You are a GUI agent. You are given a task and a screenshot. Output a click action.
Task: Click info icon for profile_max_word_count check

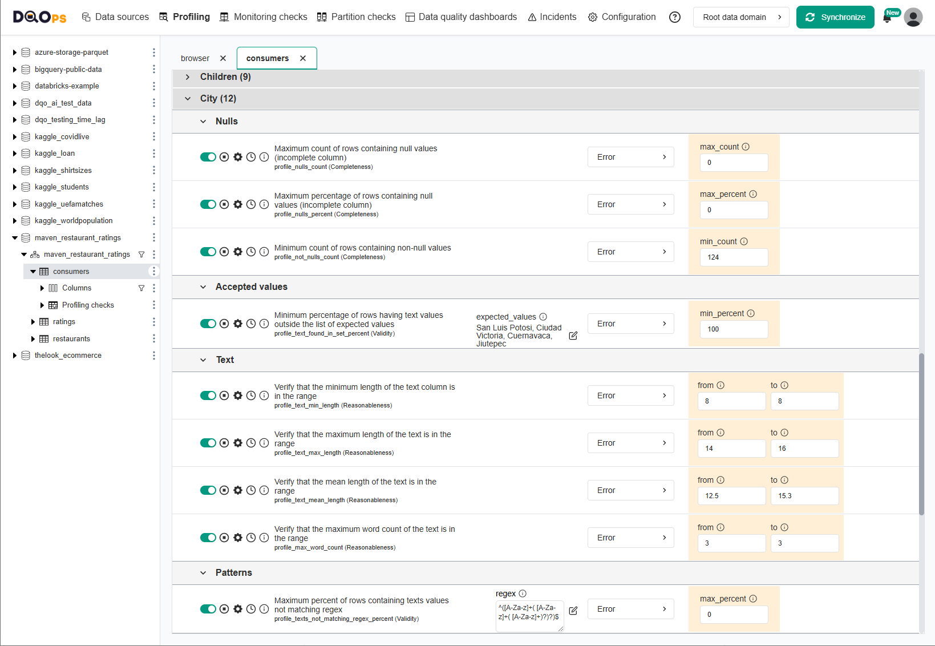point(264,538)
